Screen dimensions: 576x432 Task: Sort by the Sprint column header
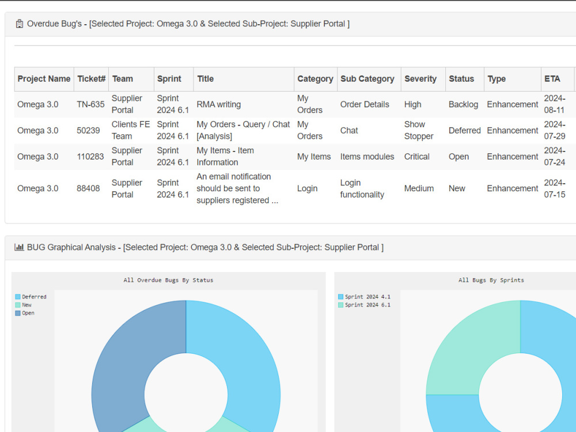tap(173, 79)
